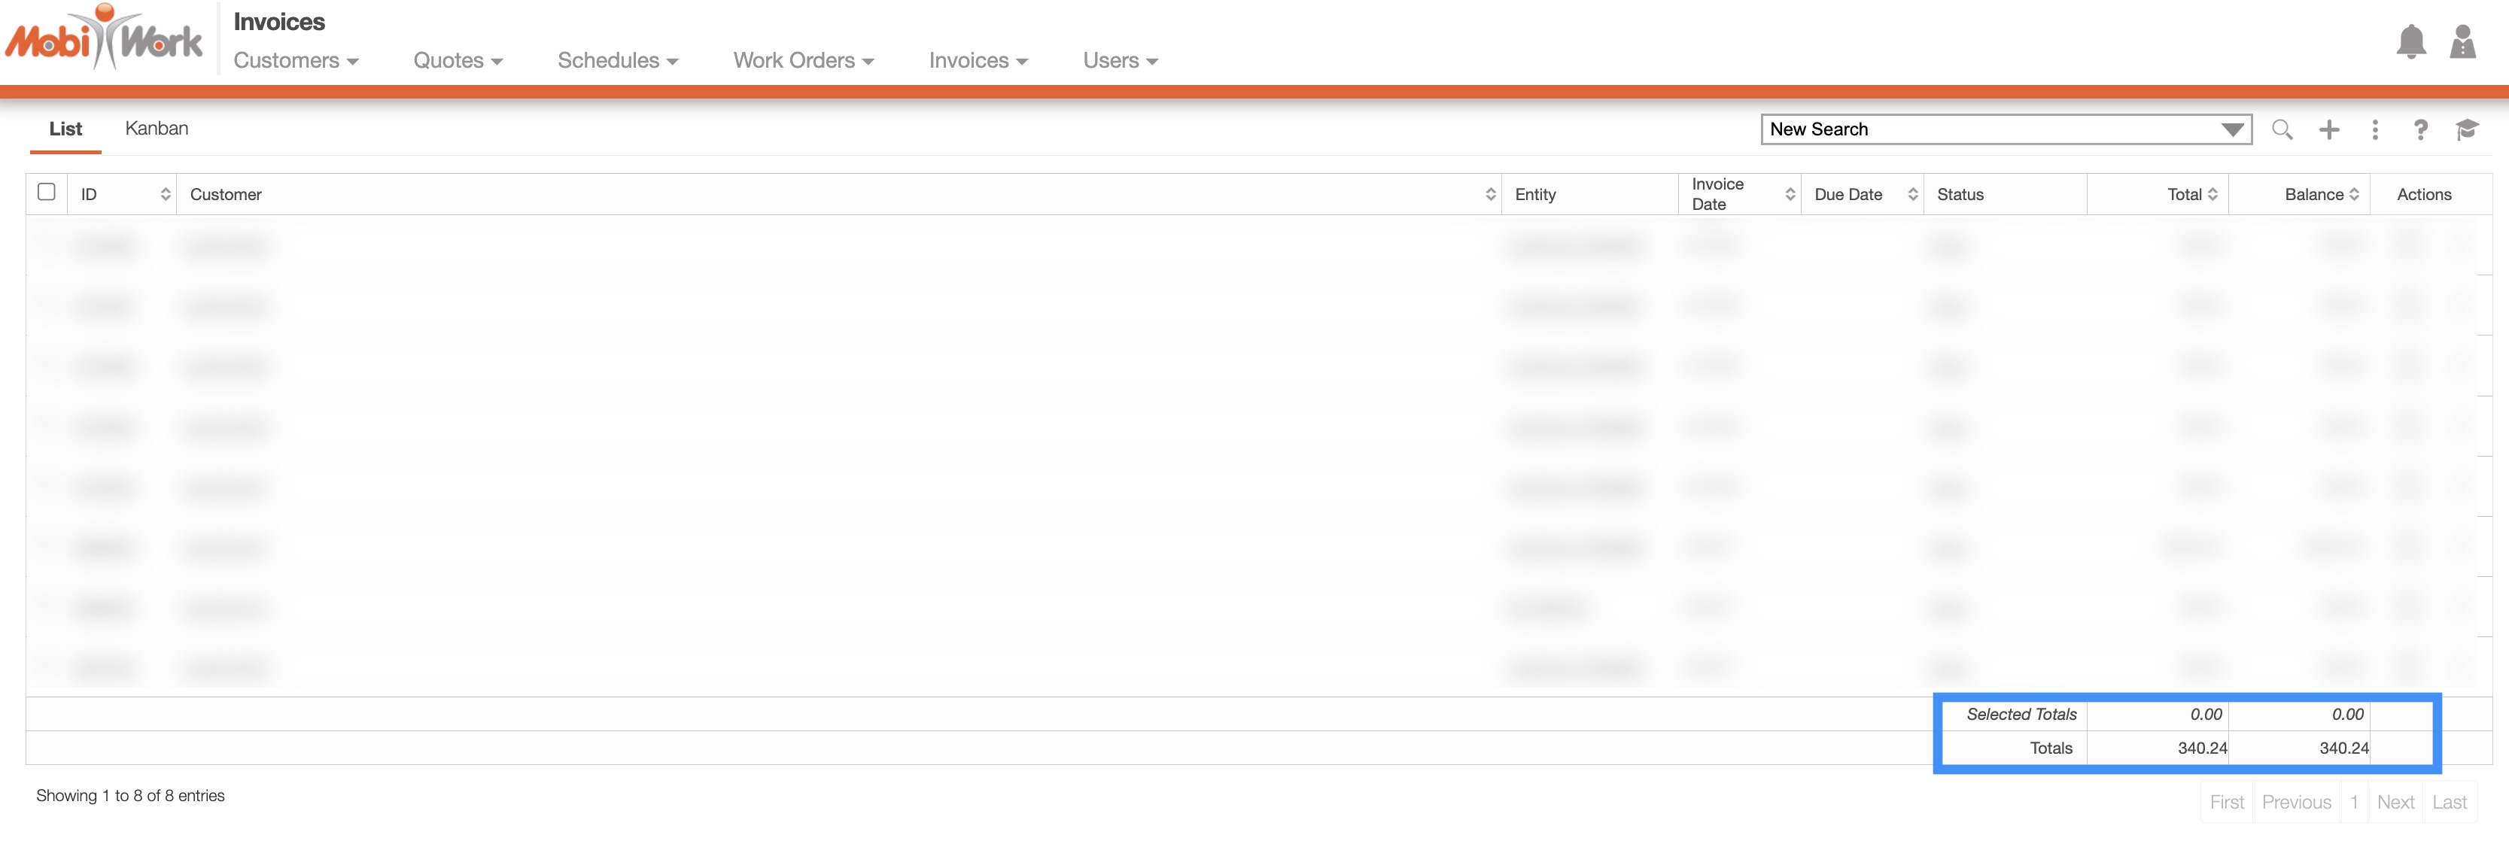
Task: Toggle the select-all checkbox in header
Action: [46, 192]
